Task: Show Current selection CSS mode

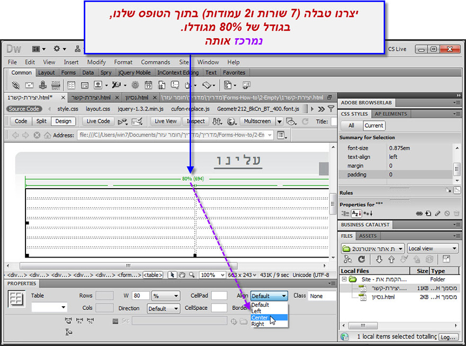Action: [374, 126]
